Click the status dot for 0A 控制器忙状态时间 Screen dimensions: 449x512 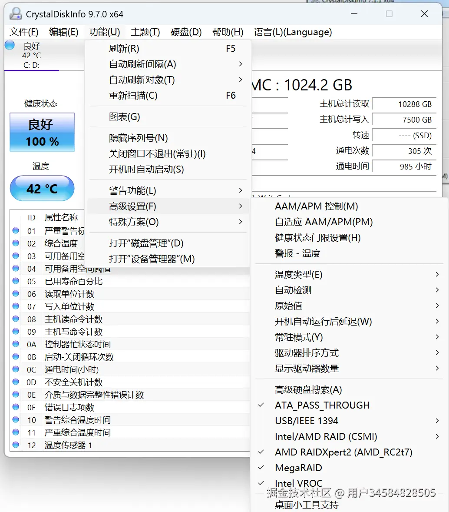click(16, 344)
